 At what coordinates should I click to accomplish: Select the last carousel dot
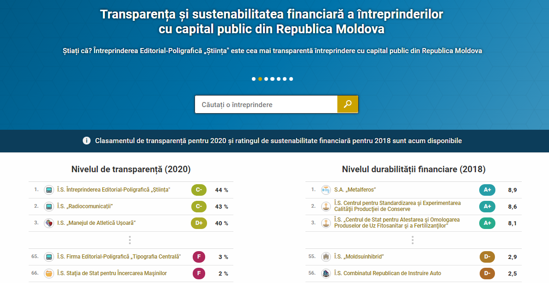(x=291, y=79)
